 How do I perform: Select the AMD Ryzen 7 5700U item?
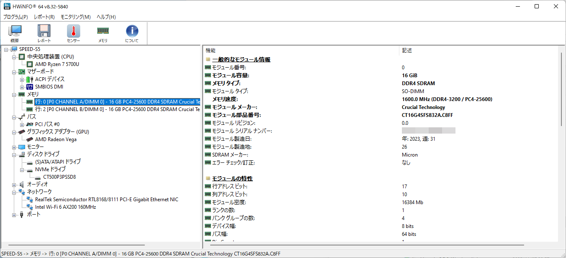click(57, 64)
